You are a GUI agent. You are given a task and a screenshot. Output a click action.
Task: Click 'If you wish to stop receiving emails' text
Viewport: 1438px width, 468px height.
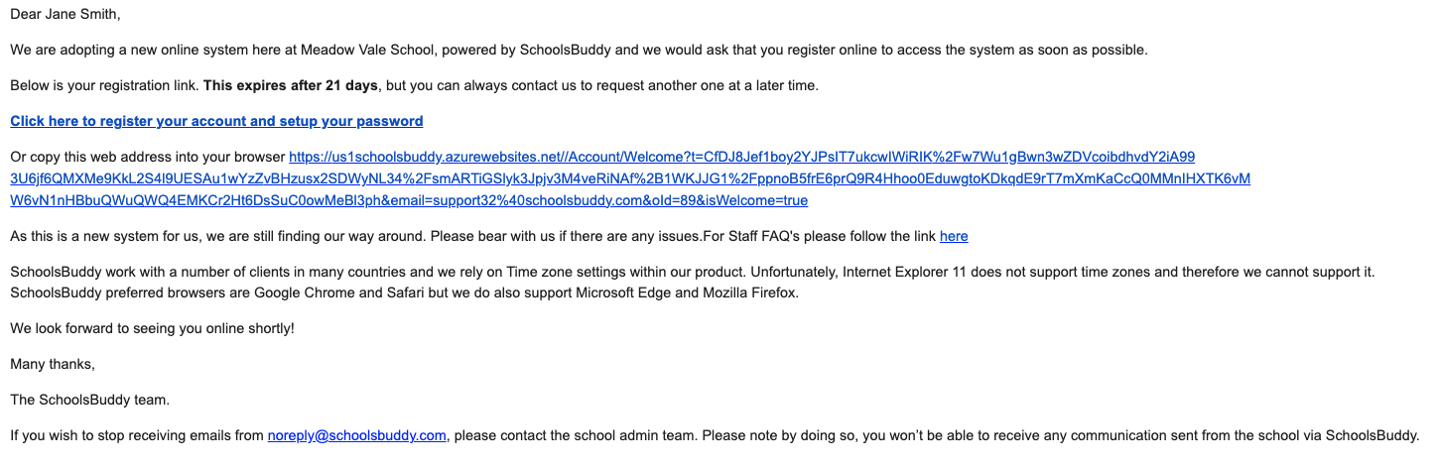click(136, 435)
